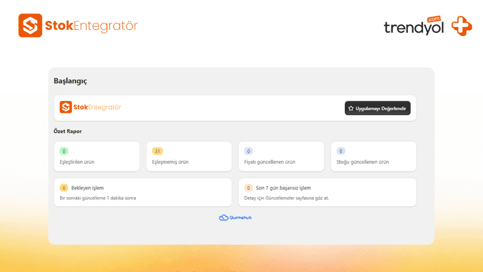Open the Eşleşmemiş ürün card
This screenshot has width=483, height=272.
189,156
